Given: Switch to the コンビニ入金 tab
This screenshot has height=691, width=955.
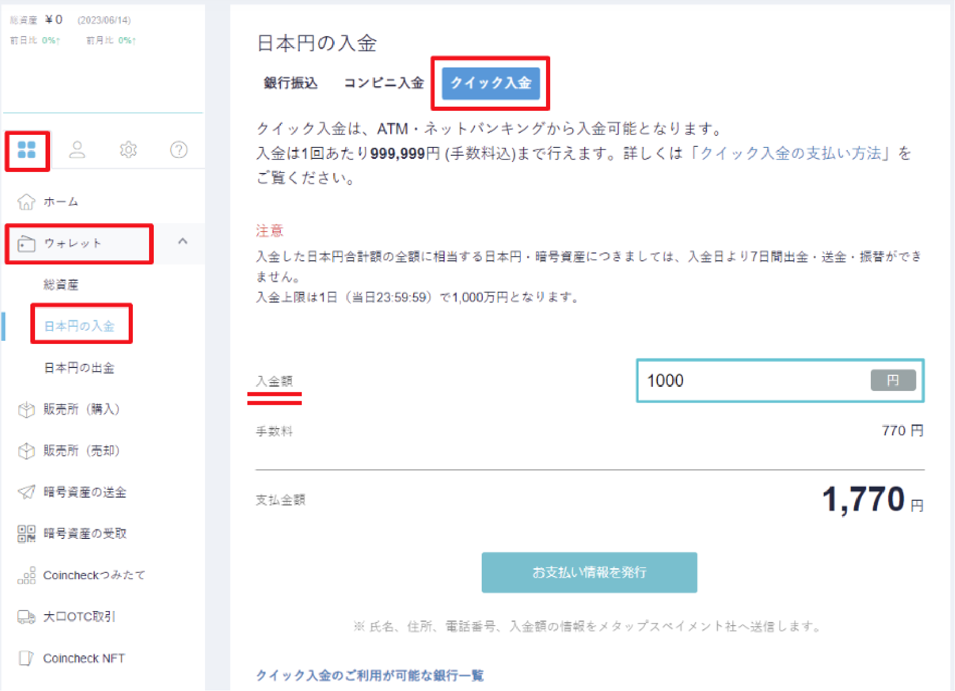Looking at the screenshot, I should point(383,83).
